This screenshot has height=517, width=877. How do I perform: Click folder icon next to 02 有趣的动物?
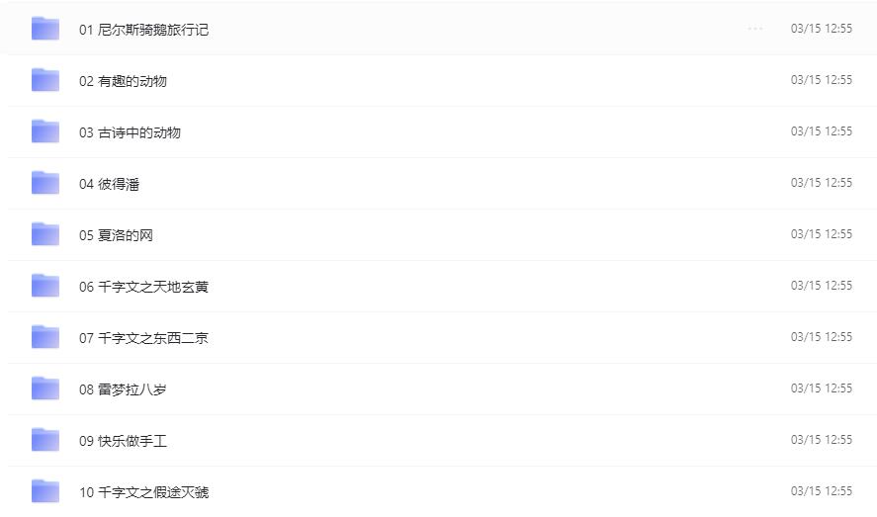click(x=45, y=80)
